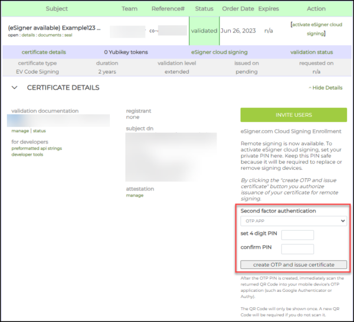The height and width of the screenshot is (322, 354).
Task: Click the INVITE USERS button
Action: tap(293, 114)
